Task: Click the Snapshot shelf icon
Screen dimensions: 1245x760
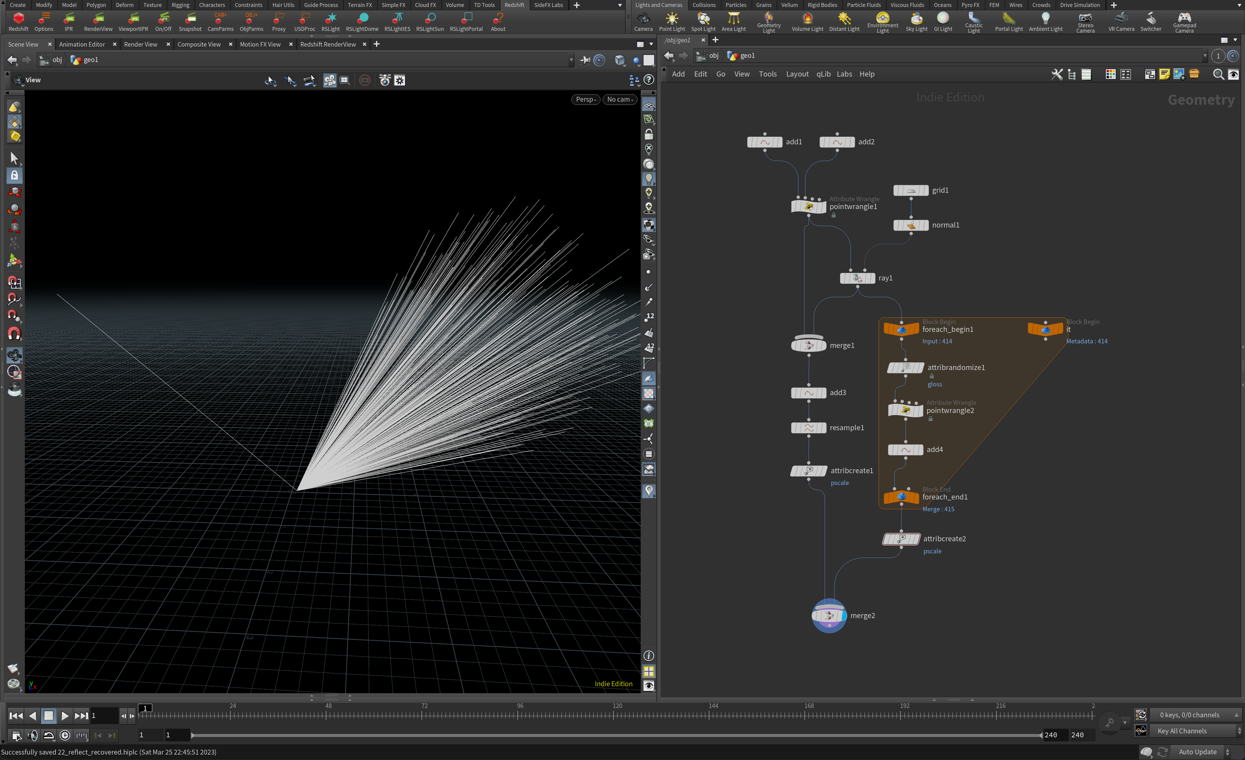Action: coord(190,22)
